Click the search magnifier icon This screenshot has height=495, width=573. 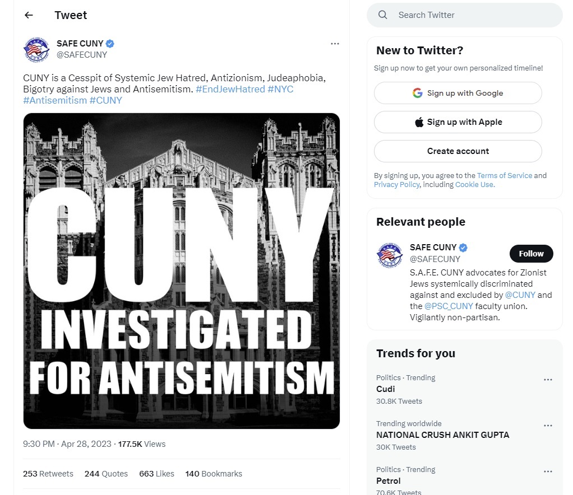click(383, 15)
